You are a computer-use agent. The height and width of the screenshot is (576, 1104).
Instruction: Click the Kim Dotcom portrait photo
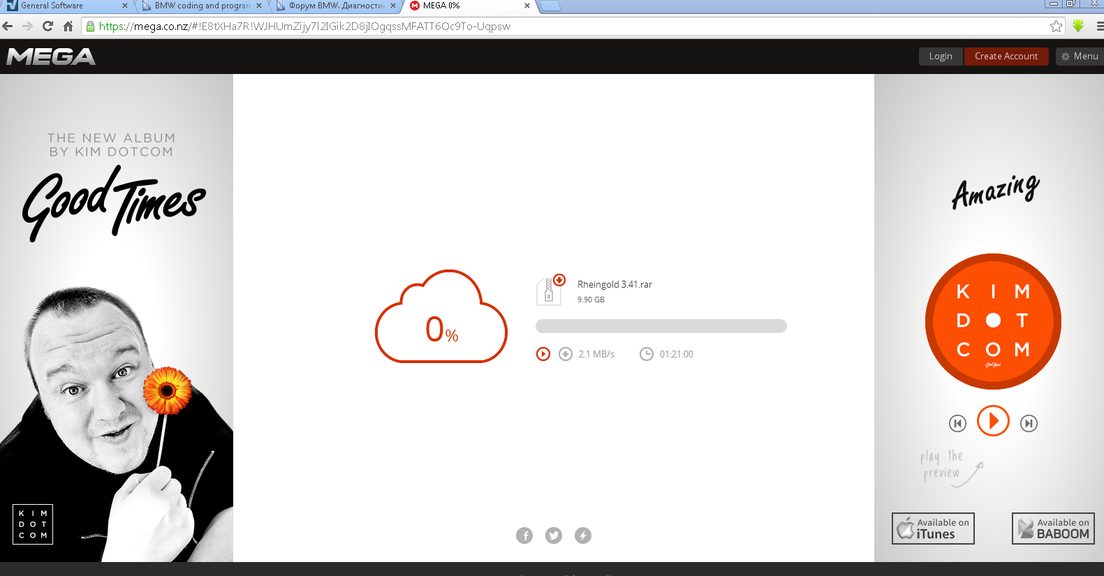[x=116, y=423]
